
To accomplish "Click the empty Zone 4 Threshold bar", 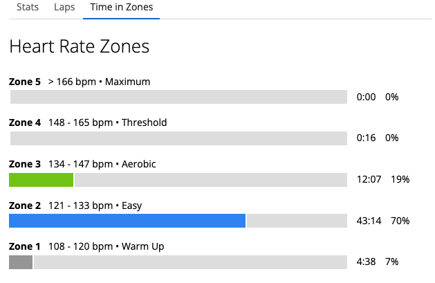I will point(178,138).
